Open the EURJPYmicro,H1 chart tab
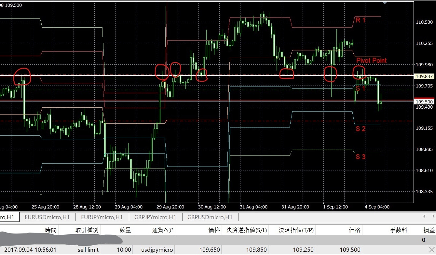436x255 pixels. (x=102, y=217)
